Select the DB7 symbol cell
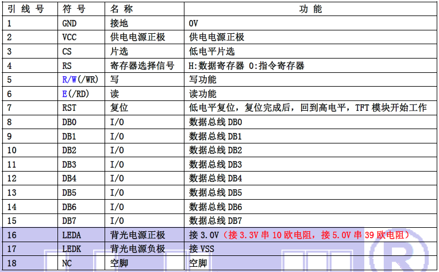Image resolution: width=439 pixels, height=272 pixels. pyautogui.click(x=69, y=220)
